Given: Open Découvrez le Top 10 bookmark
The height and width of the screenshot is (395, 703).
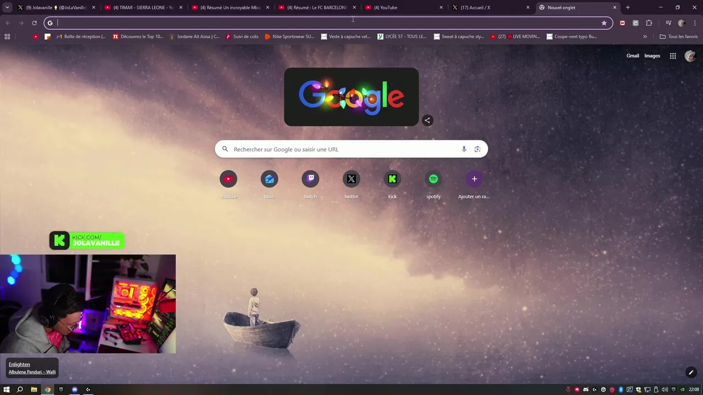Looking at the screenshot, I should point(138,37).
